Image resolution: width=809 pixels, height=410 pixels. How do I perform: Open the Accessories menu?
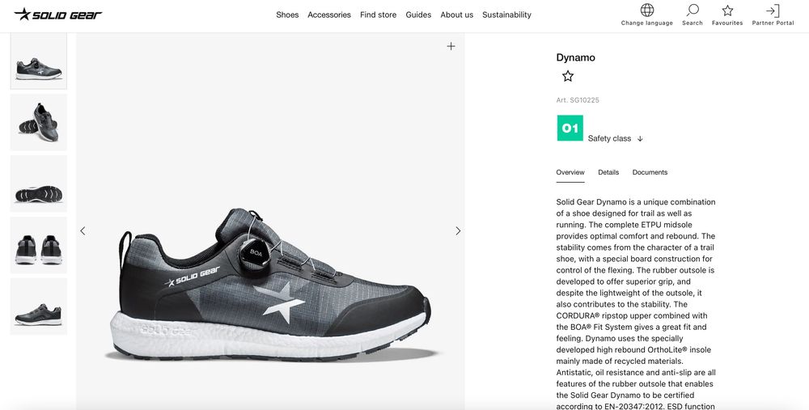[x=329, y=15]
